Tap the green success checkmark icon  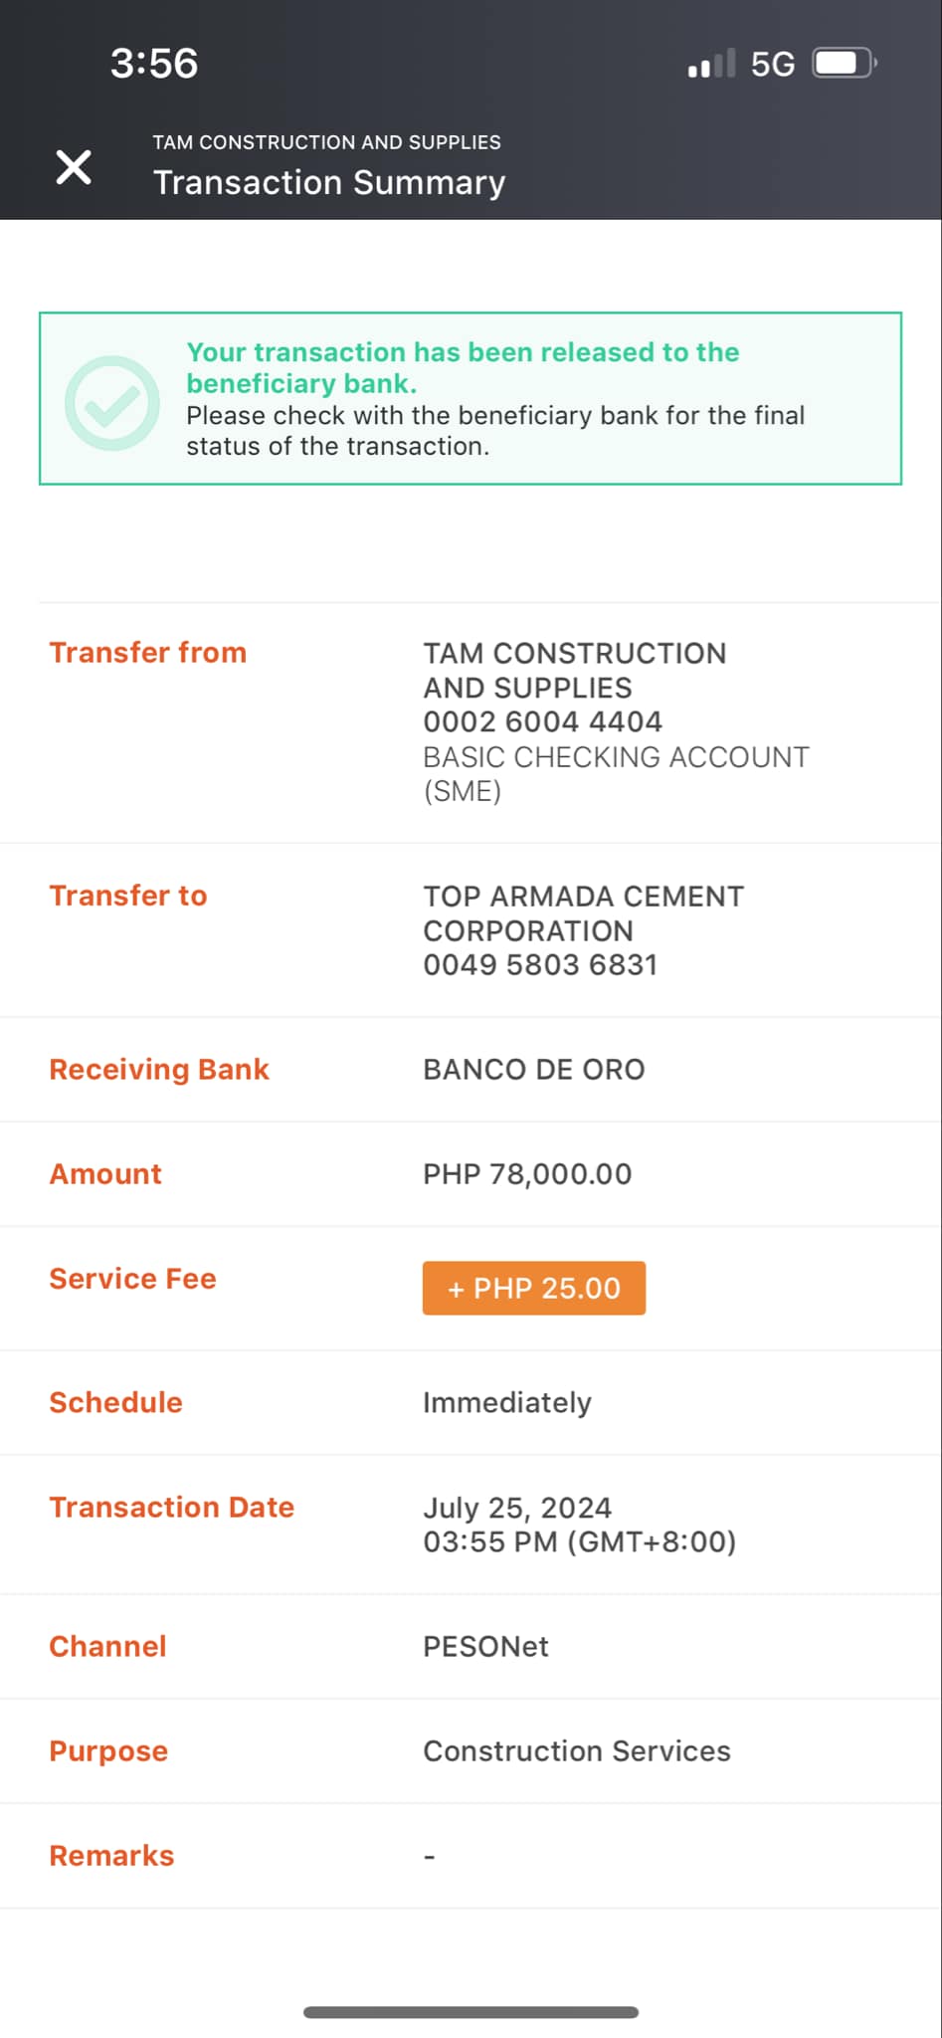coord(112,403)
